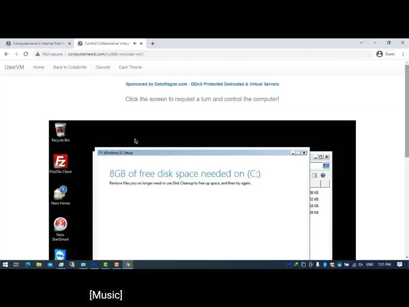The image size is (409, 307).
Task: Reload the page in Chrome
Action: point(26,54)
